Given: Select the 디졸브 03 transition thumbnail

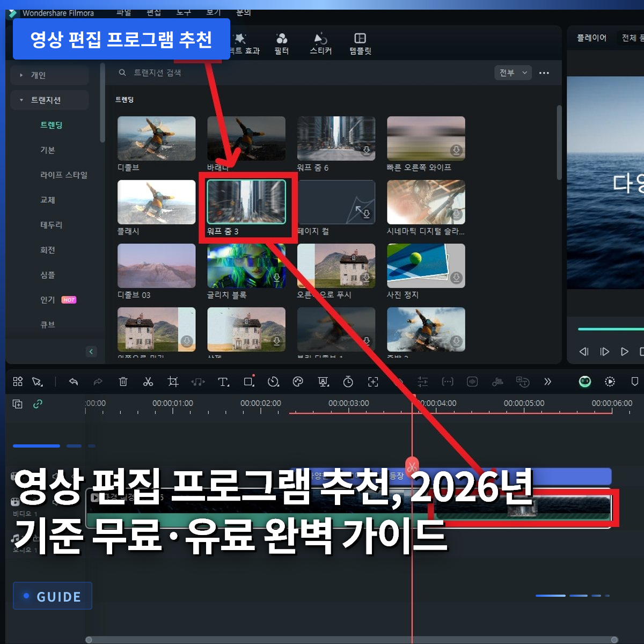Looking at the screenshot, I should tap(156, 266).
